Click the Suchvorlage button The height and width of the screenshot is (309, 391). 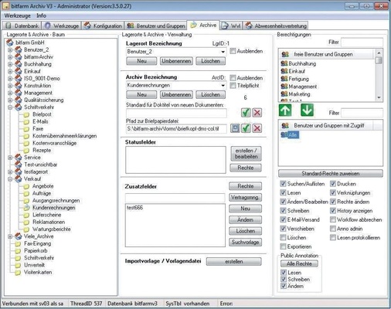tap(245, 242)
